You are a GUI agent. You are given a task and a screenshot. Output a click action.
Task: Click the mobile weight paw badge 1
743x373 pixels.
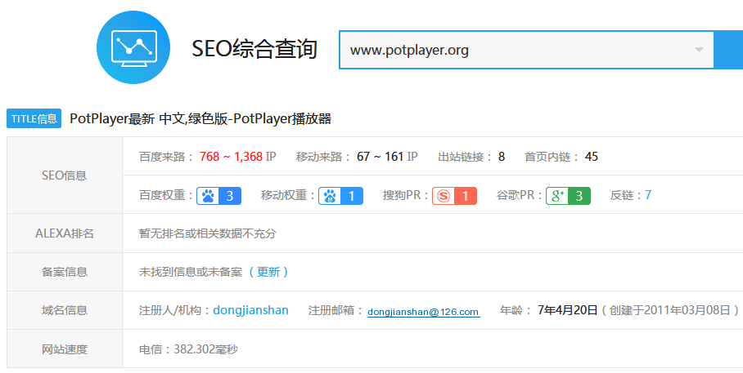click(340, 196)
